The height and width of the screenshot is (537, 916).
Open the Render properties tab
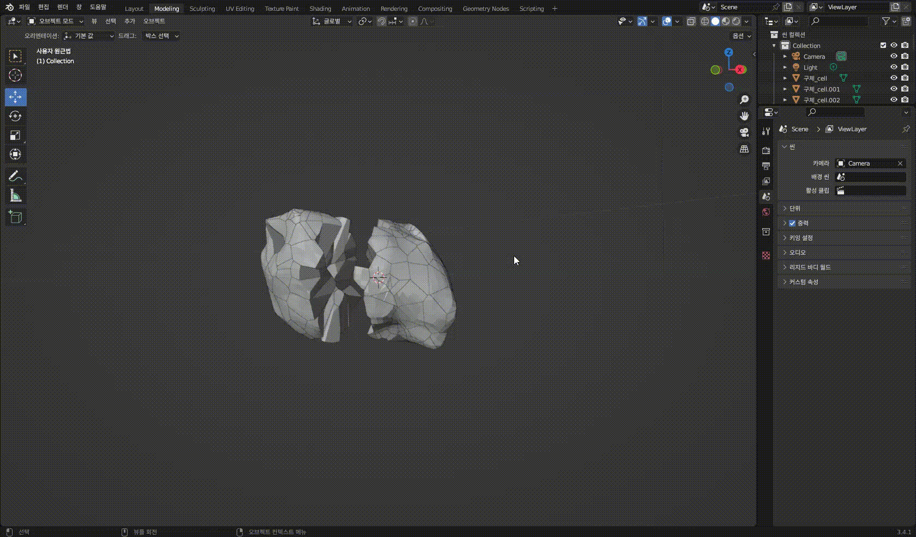point(766,150)
